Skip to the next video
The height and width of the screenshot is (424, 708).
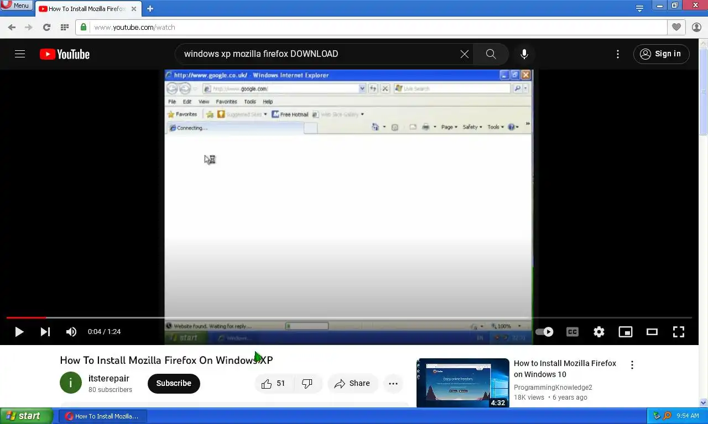coord(45,332)
